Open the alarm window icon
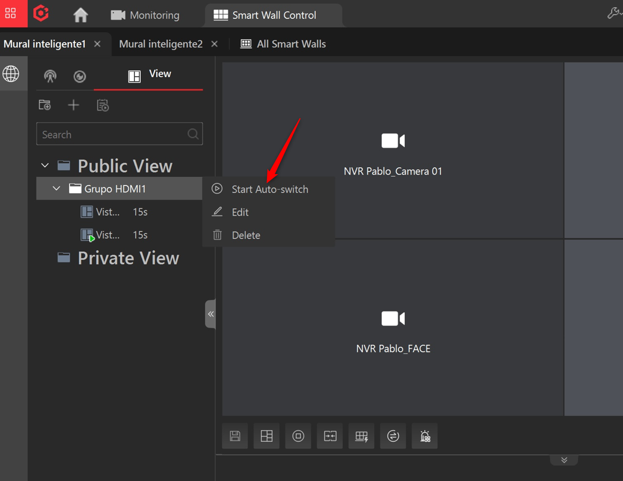 pos(424,435)
